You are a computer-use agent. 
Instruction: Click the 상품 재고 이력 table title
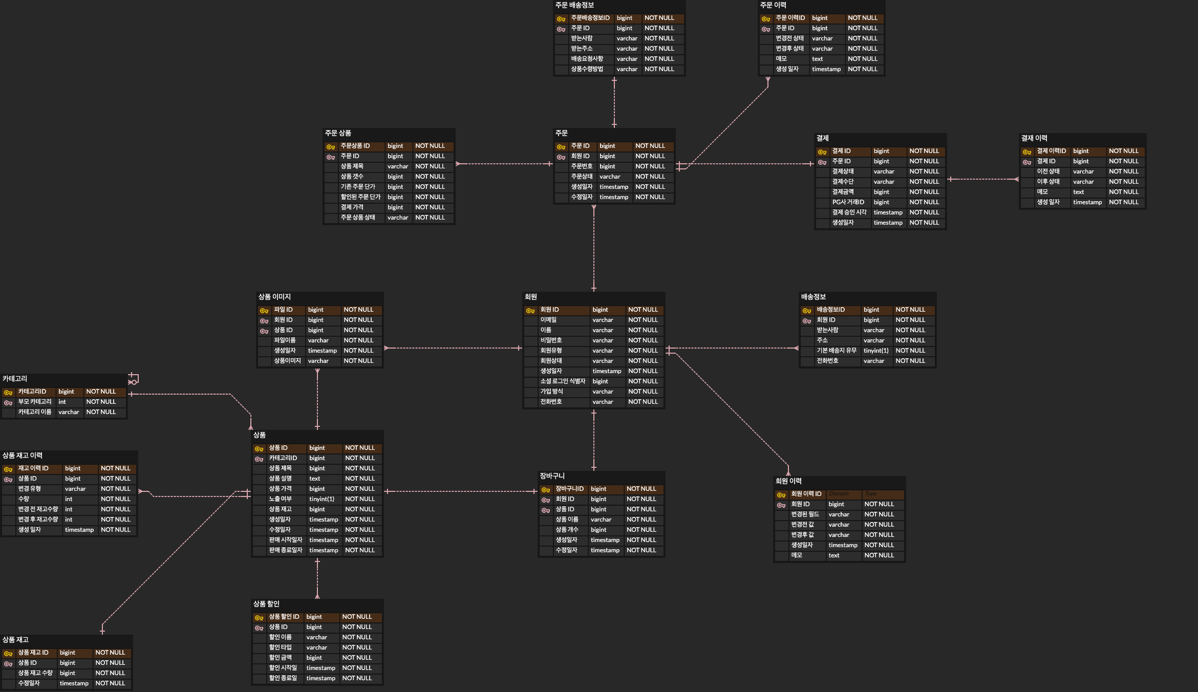tap(23, 456)
